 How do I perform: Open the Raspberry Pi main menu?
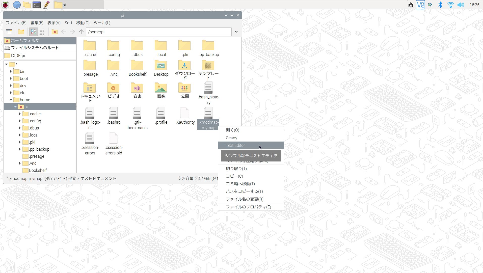click(x=6, y=5)
